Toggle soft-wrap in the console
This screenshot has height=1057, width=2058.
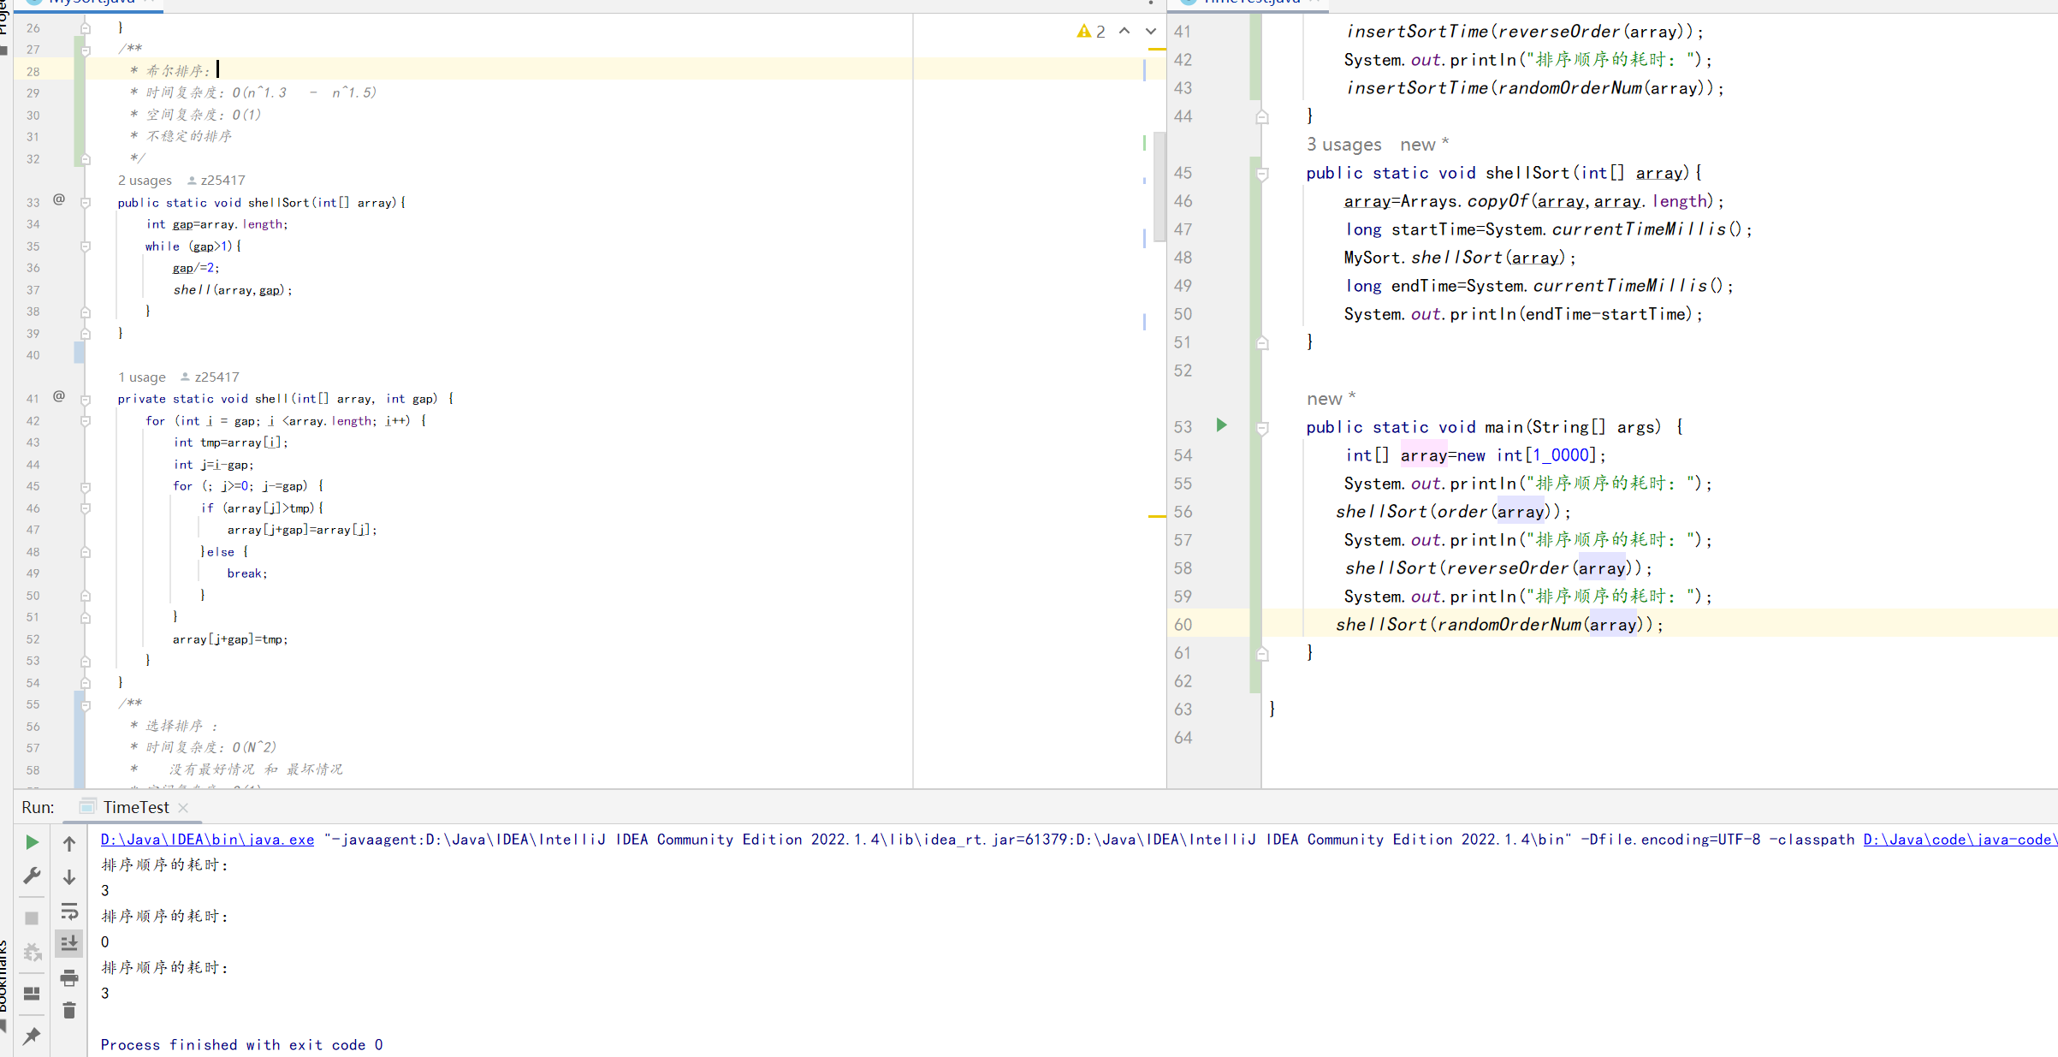(69, 911)
